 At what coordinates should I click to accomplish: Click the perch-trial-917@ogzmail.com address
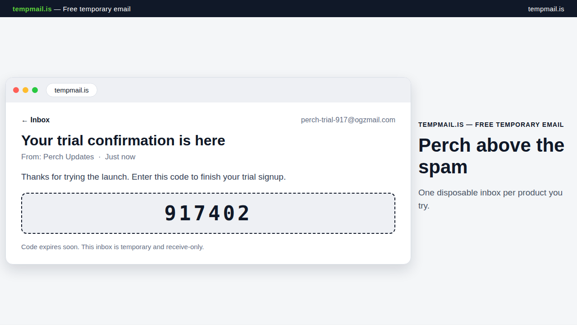click(348, 120)
